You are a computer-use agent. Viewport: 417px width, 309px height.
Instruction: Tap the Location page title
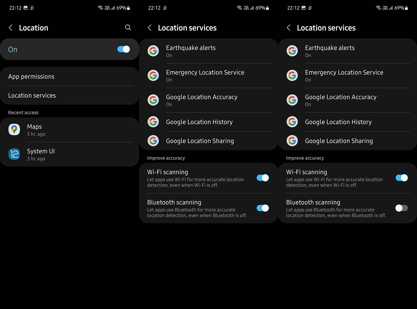[x=33, y=28]
